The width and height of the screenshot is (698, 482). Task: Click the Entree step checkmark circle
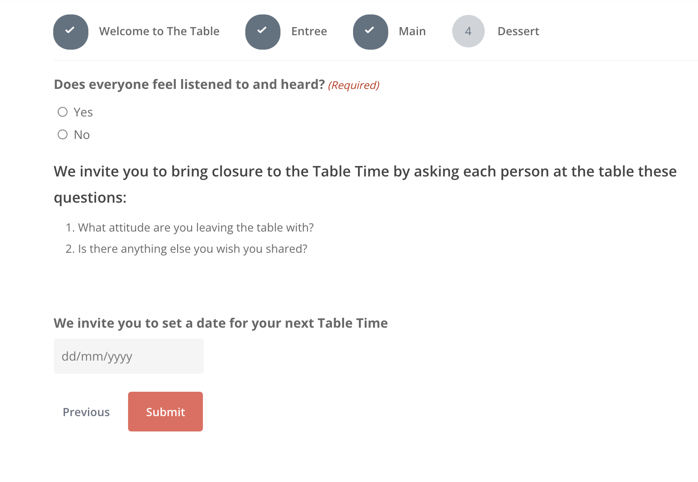tap(262, 32)
